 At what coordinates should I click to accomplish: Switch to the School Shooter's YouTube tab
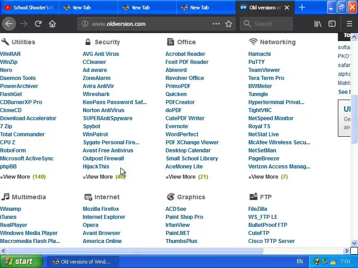click(29, 8)
